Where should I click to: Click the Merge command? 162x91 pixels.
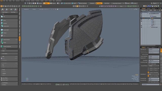(x=9, y=70)
